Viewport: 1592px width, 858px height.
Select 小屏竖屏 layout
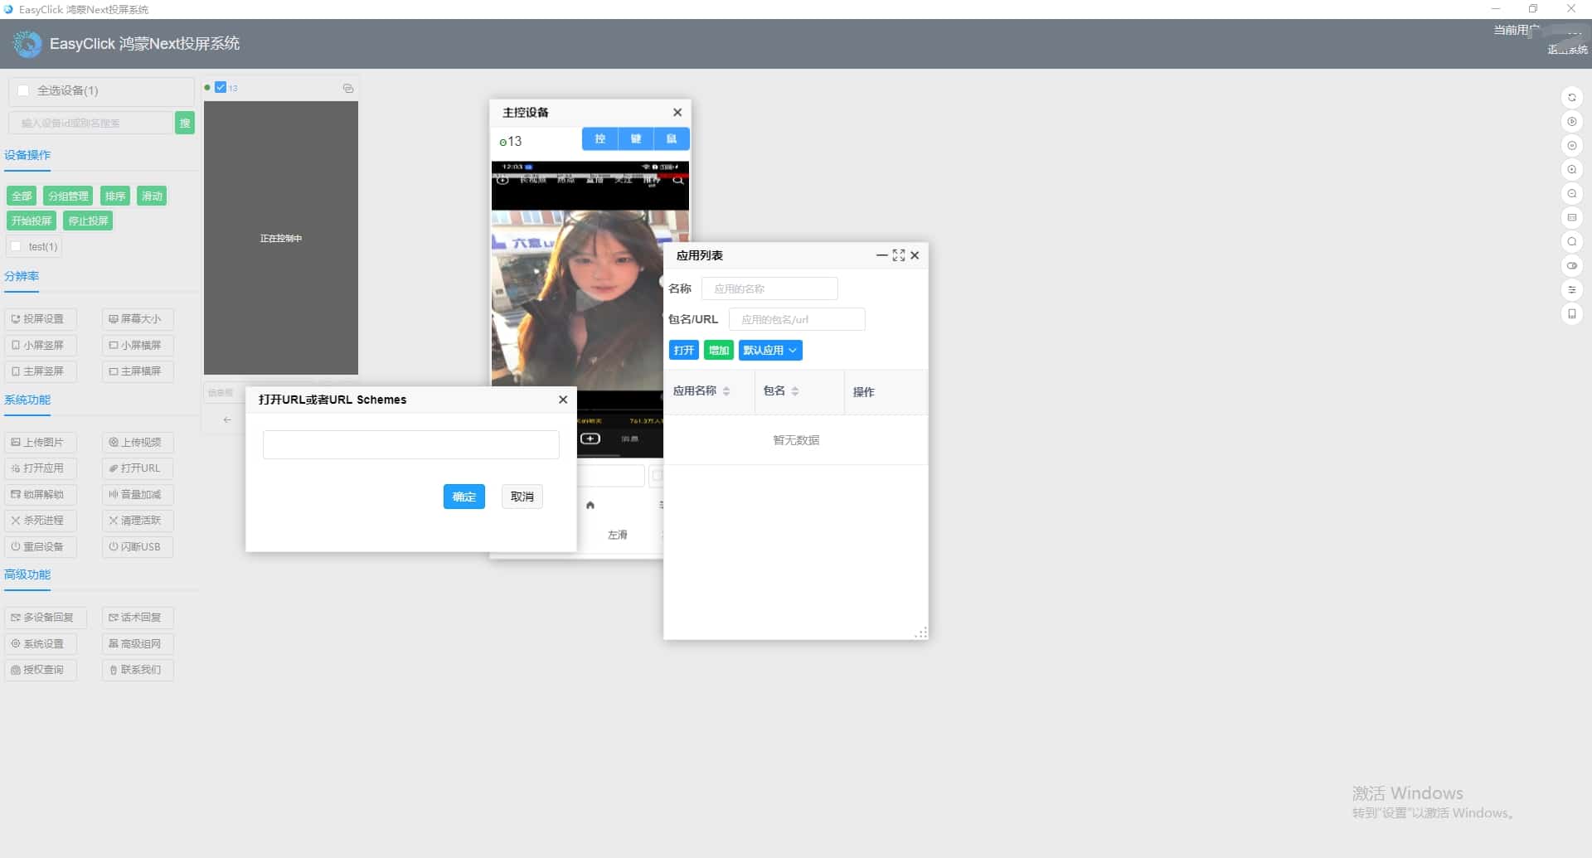40,345
